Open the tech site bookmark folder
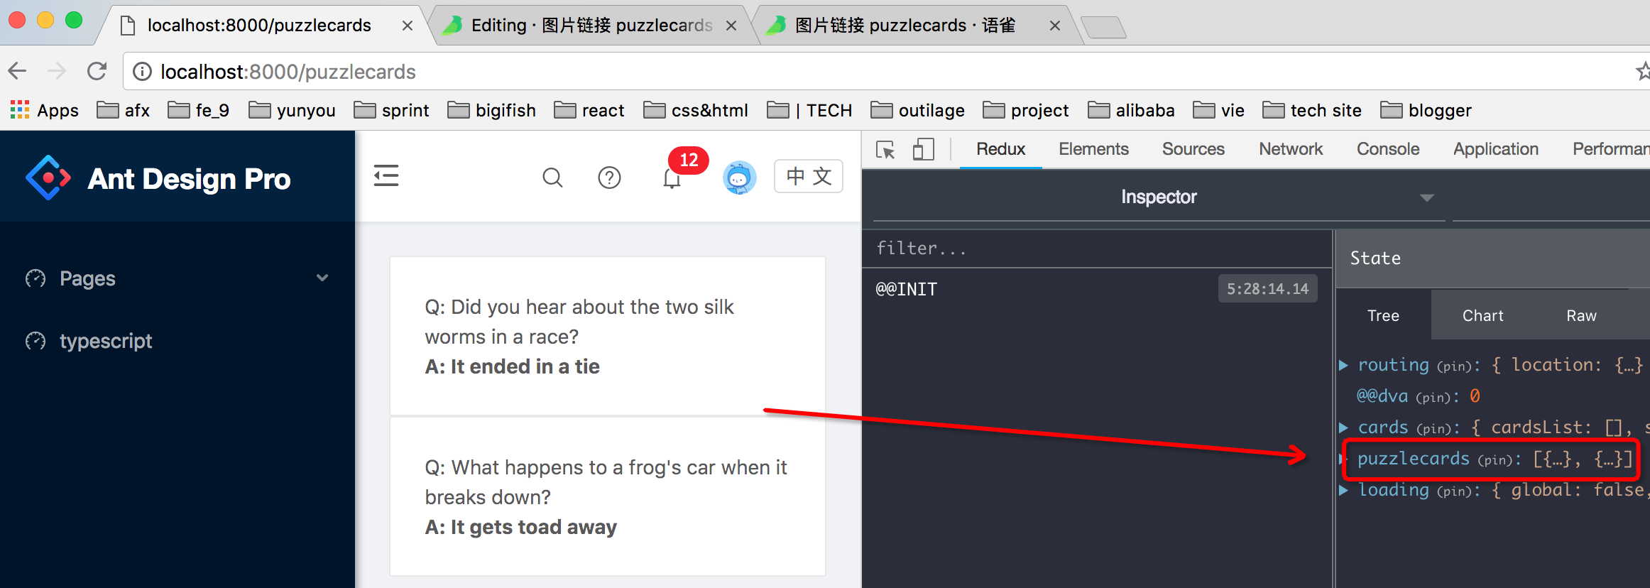This screenshot has width=1650, height=588. coord(1312,110)
